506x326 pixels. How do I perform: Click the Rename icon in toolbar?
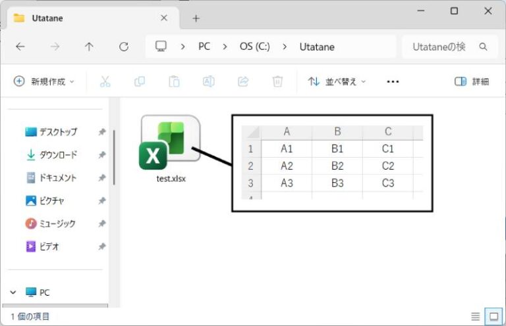click(208, 81)
